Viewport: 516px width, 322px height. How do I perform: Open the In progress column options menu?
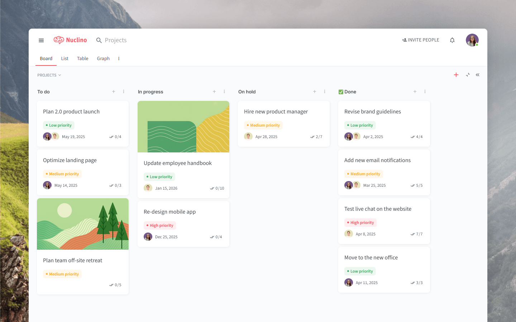[224, 92]
